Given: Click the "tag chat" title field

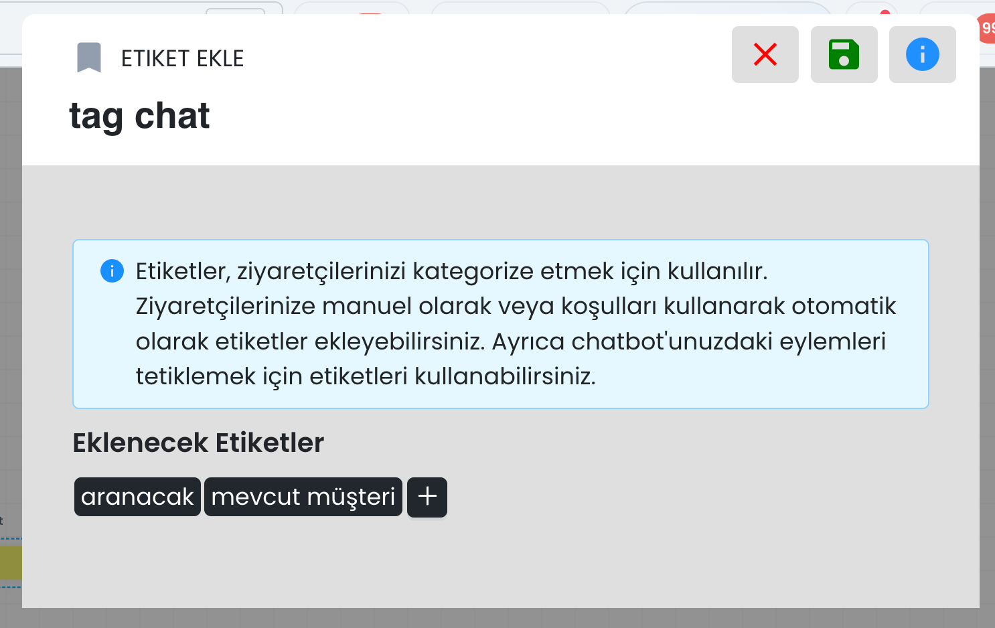Looking at the screenshot, I should (139, 116).
